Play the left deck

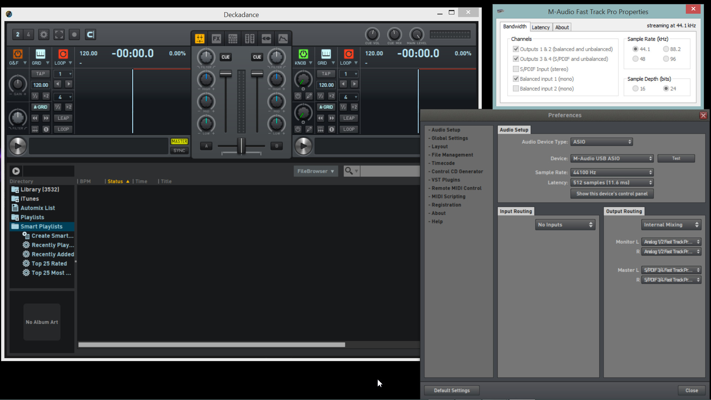tap(18, 146)
